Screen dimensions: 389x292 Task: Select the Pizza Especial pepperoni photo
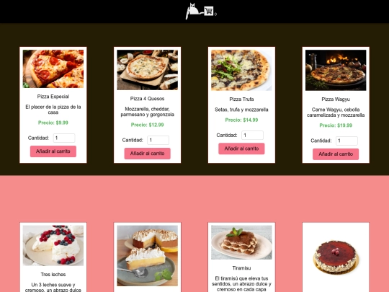[53, 68]
